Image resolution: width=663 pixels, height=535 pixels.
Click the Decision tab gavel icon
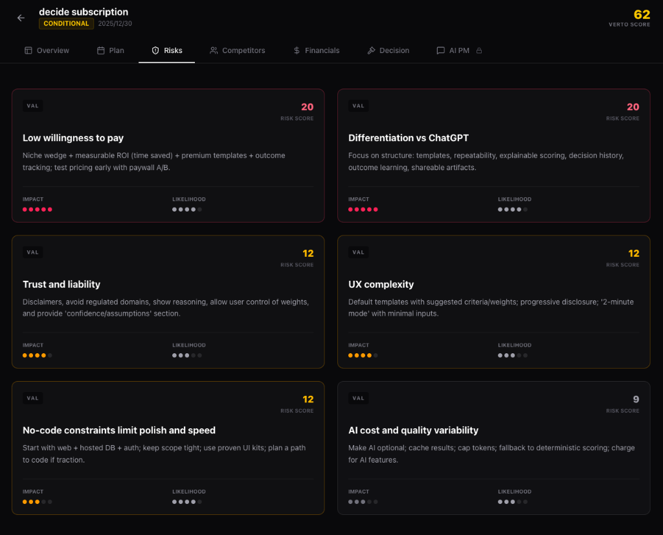point(371,50)
